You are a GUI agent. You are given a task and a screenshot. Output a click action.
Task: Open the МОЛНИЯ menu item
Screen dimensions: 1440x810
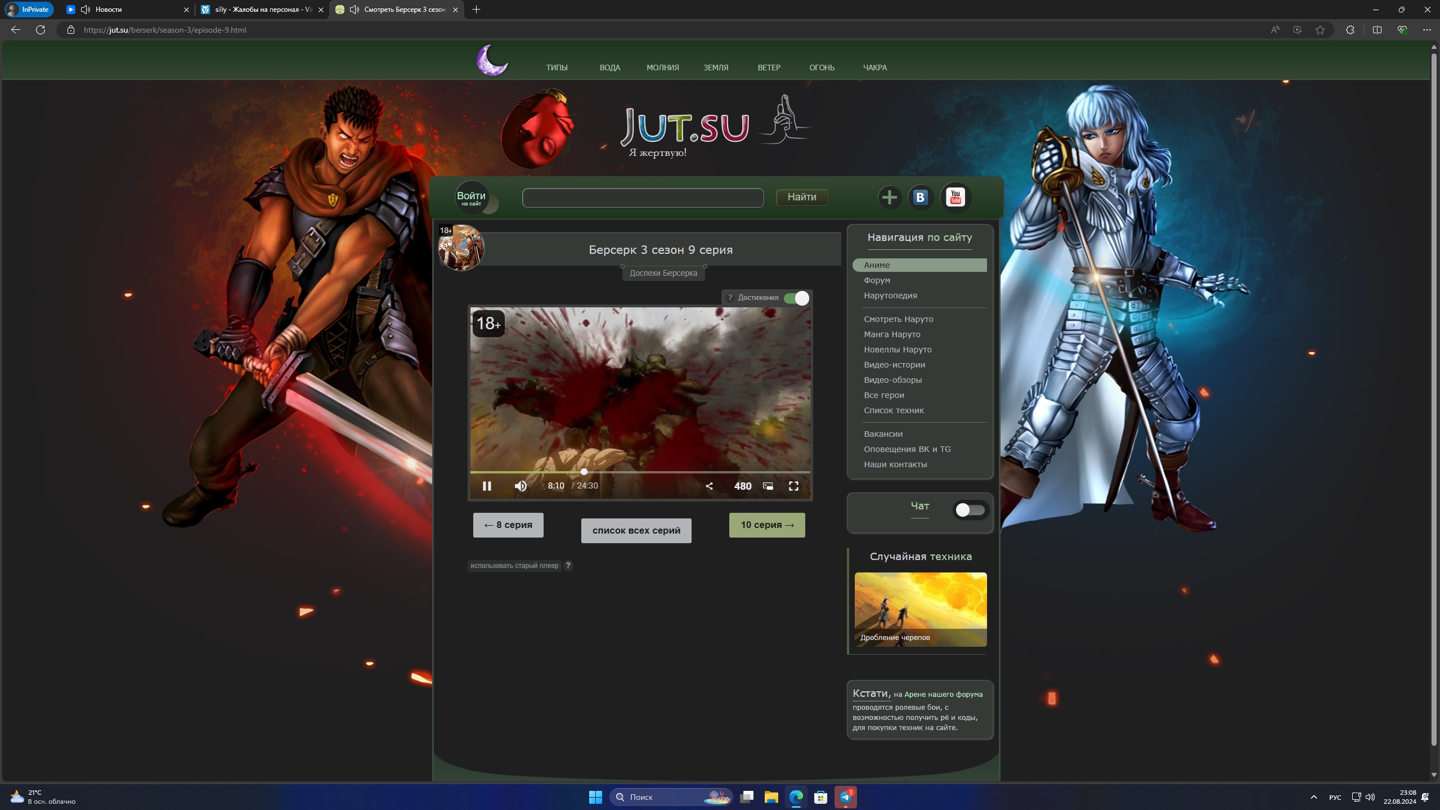[x=662, y=68]
